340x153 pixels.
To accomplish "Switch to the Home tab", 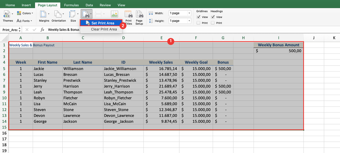I will coord(10,5).
